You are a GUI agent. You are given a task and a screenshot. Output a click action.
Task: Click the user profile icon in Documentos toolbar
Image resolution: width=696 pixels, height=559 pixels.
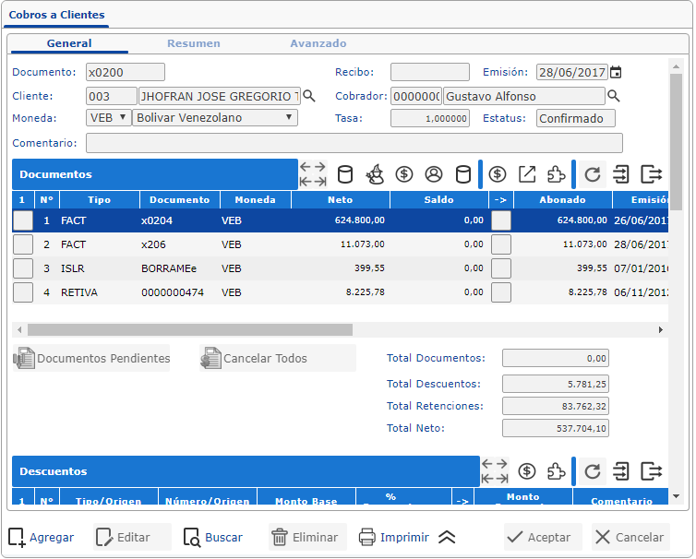[x=434, y=173]
